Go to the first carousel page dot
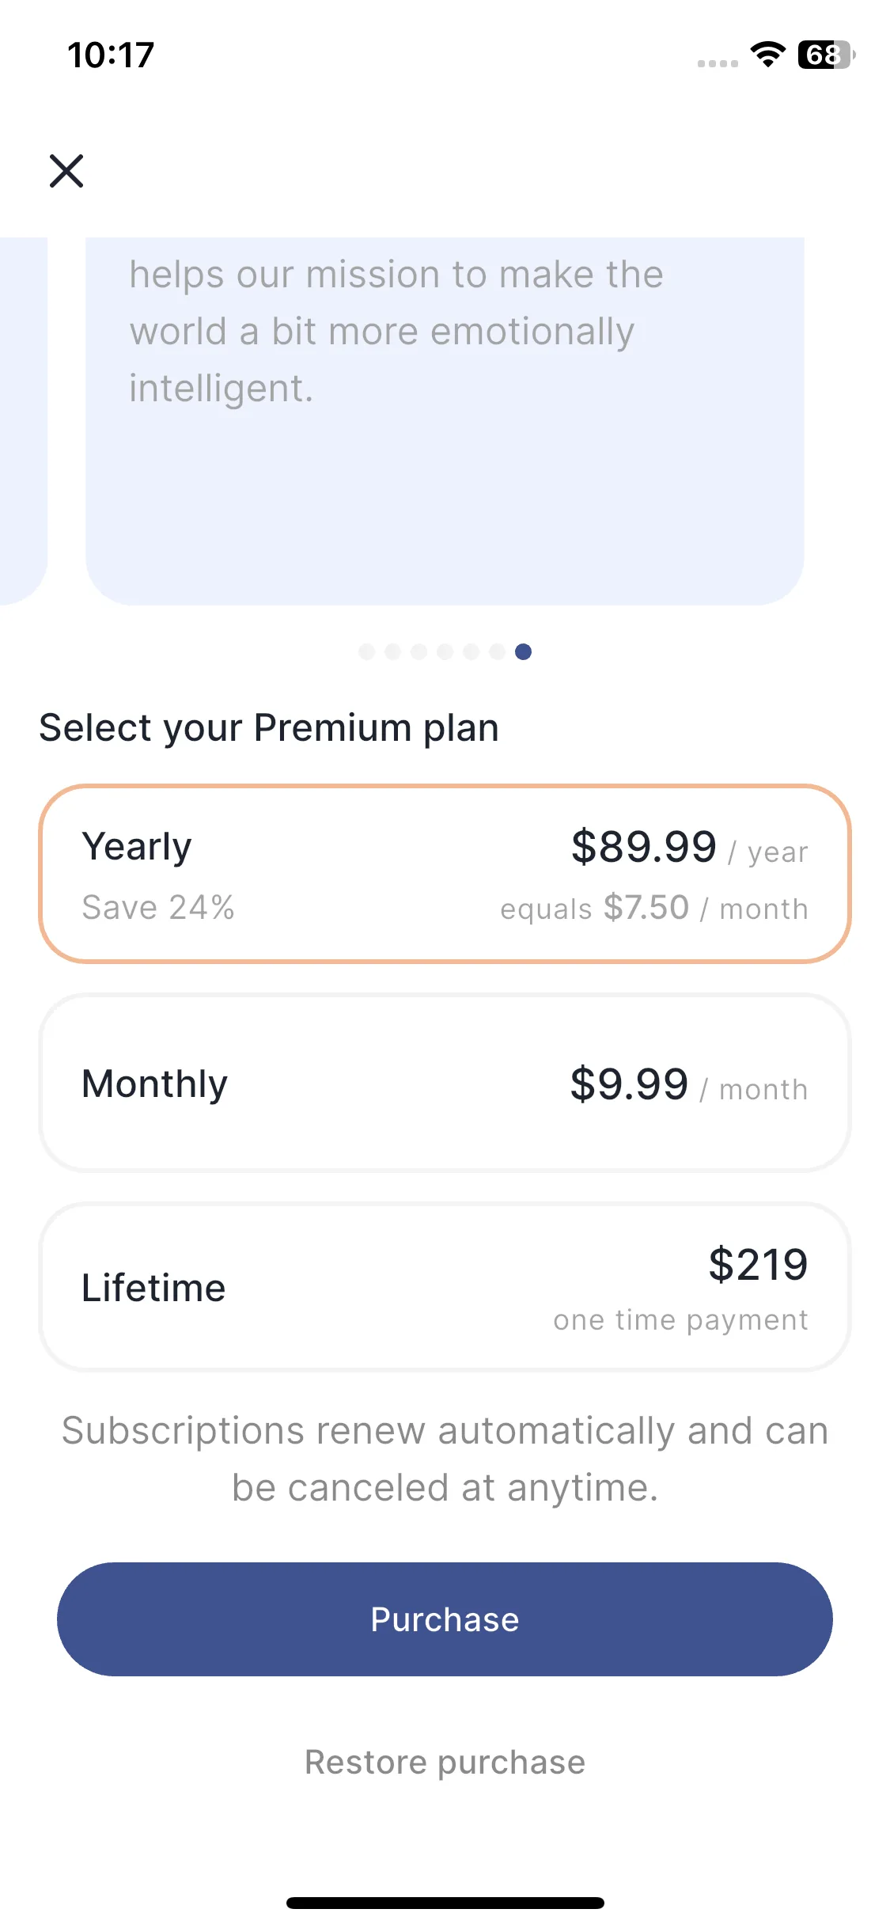 (x=367, y=651)
